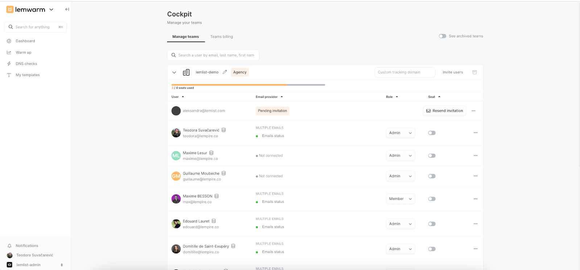
Task: Click the pencil icon to rename lemlist-demo
Action: coord(225,72)
